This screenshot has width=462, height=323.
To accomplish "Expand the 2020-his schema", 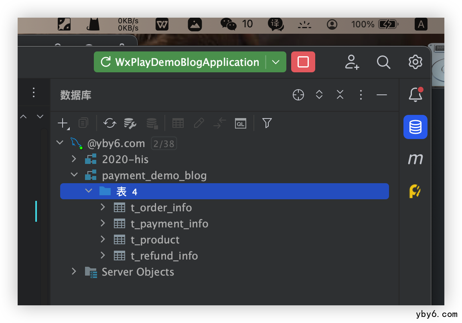I will click(x=74, y=159).
